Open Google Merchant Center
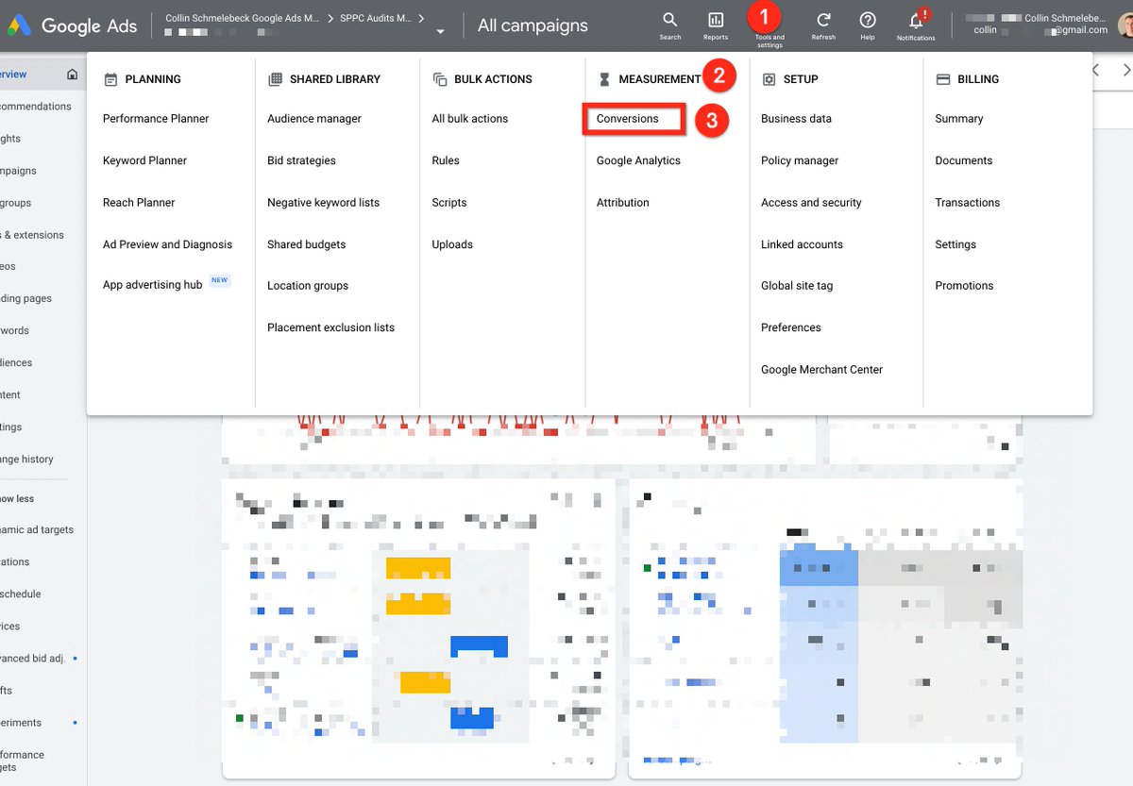Viewport: 1133px width, 786px height. point(821,370)
